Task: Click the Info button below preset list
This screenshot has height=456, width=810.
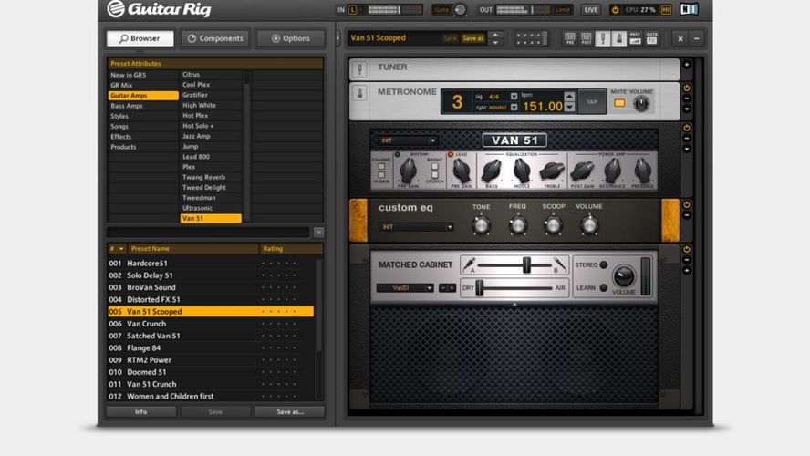Action: point(141,411)
